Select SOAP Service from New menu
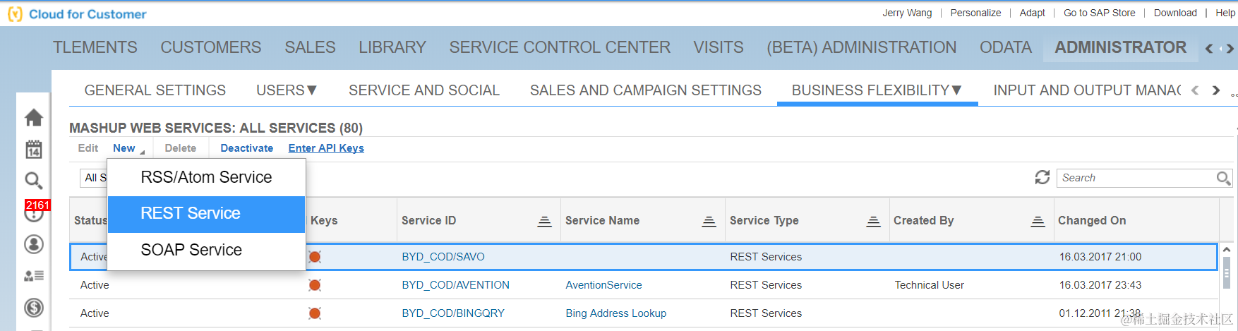The width and height of the screenshot is (1238, 331). (206, 250)
